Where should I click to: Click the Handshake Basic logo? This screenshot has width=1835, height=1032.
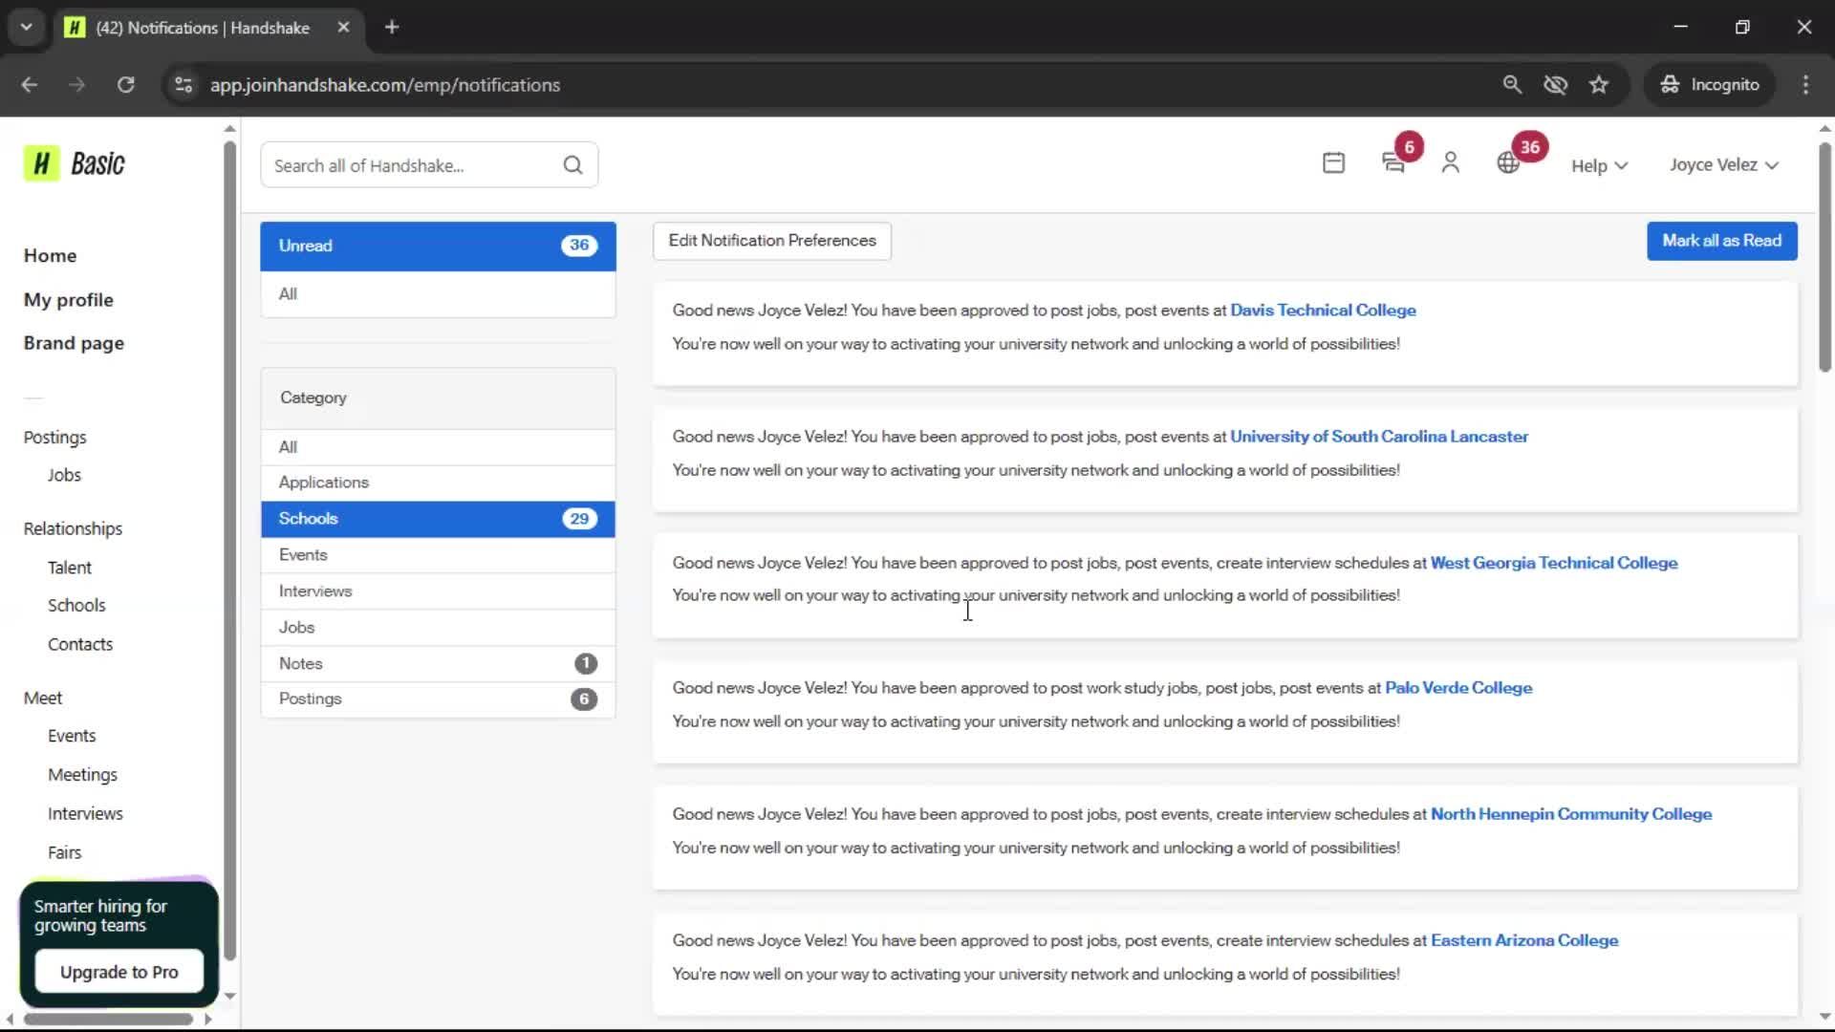(x=75, y=163)
